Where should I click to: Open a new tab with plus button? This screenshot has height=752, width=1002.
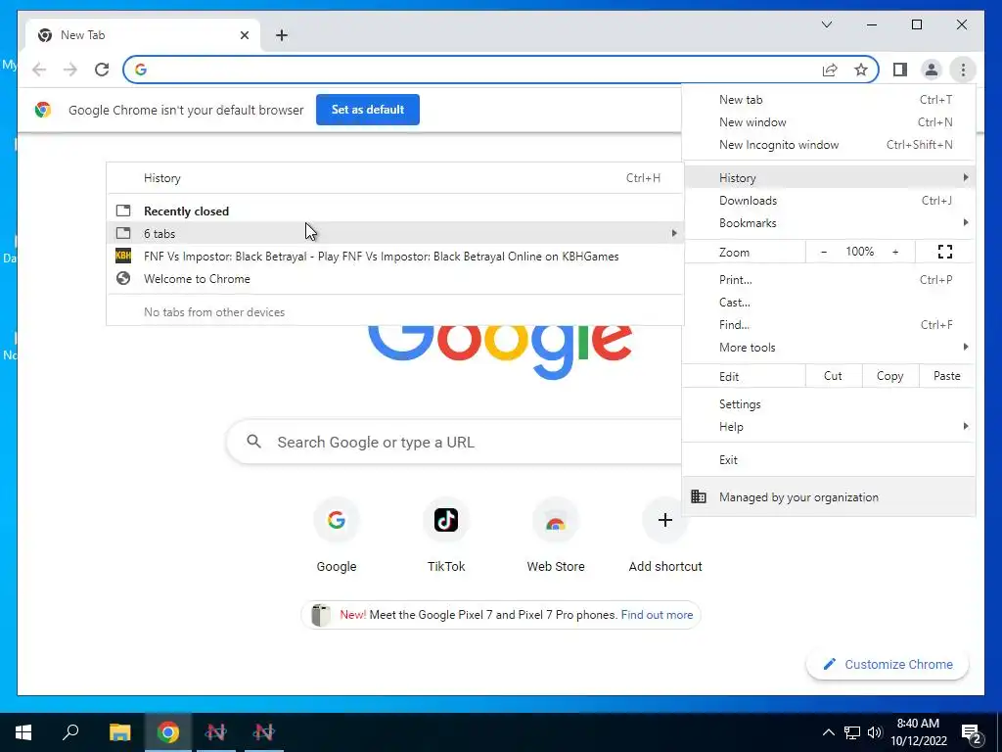coord(282,35)
